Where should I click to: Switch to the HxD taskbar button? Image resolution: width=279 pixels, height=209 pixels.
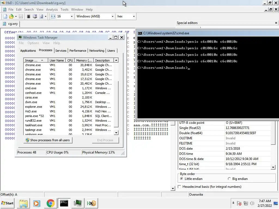(91, 203)
